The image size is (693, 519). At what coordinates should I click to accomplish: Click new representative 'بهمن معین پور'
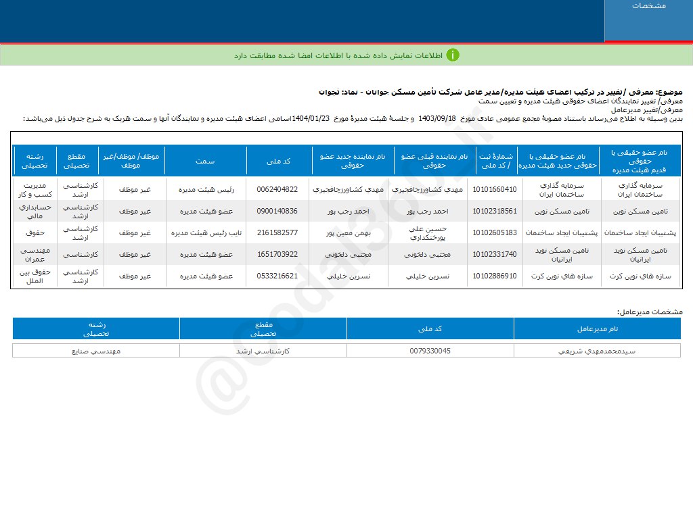(349, 233)
